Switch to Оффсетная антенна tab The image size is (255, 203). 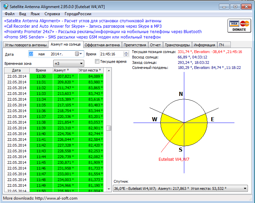[102, 45]
